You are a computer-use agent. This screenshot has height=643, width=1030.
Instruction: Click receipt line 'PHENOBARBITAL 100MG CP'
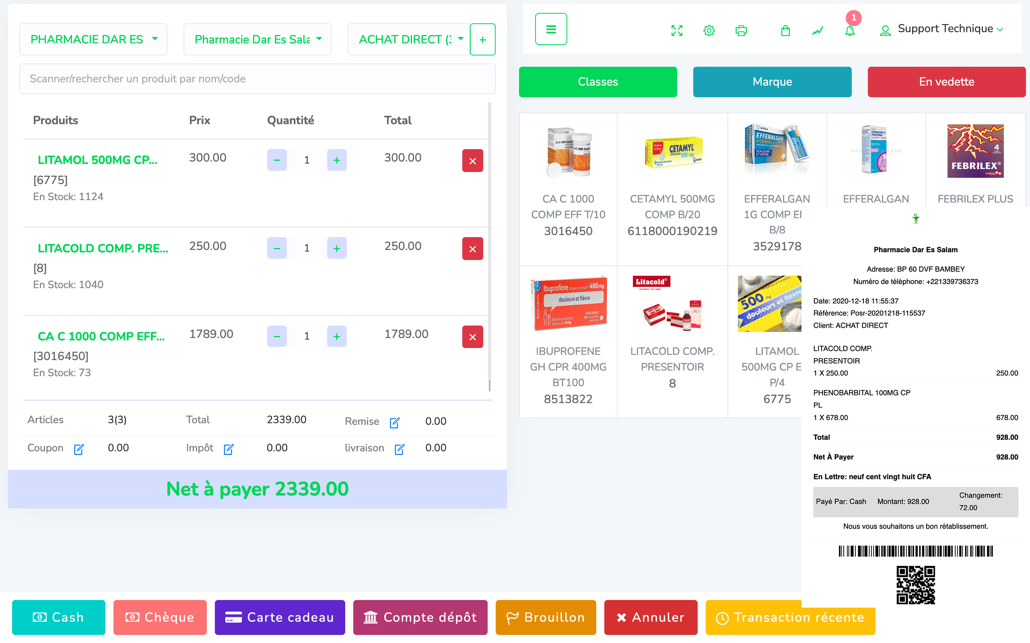point(862,393)
